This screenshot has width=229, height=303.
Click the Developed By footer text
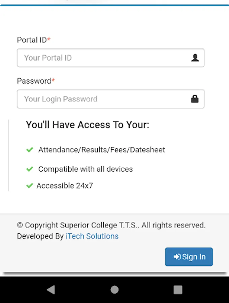tap(40, 236)
